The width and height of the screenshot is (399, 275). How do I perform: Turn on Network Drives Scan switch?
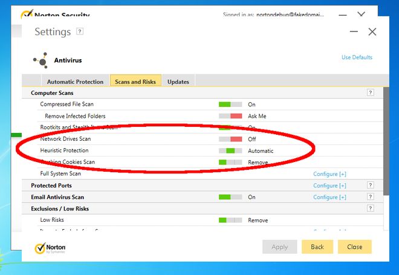[230, 139]
